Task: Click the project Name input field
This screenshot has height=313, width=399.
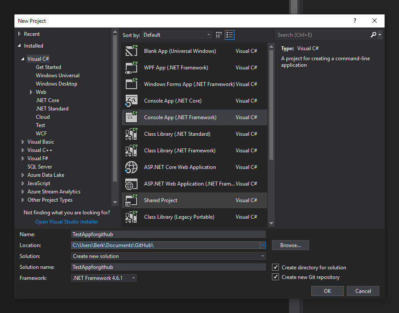Action: tap(169, 234)
